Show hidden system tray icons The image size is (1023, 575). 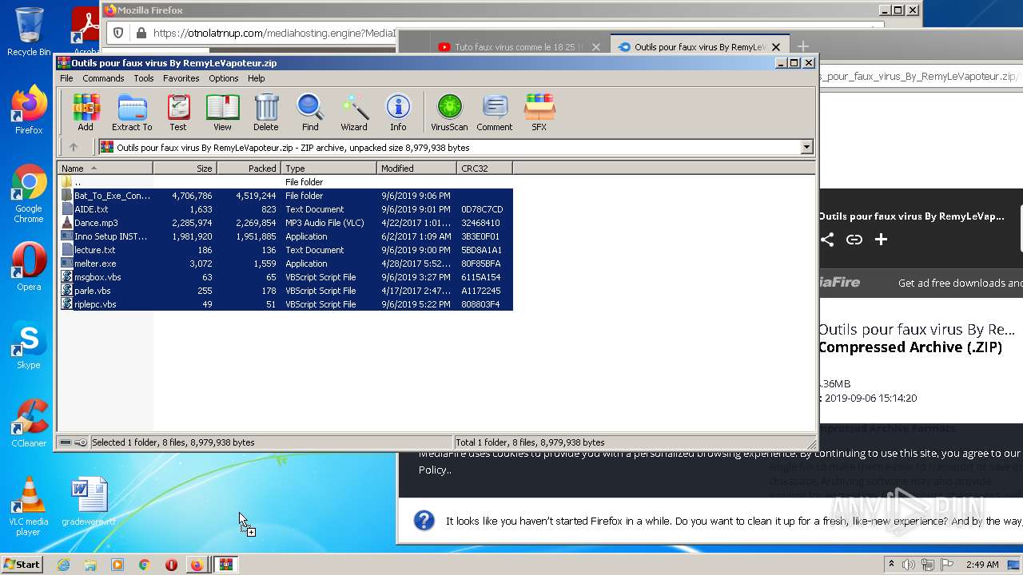(x=891, y=565)
